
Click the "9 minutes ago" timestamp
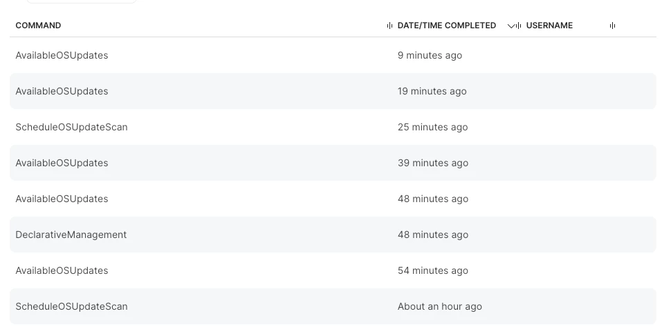(x=430, y=56)
